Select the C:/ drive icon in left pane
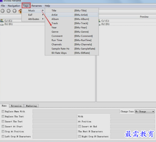This screenshot has height=142, width=156. point(2,21)
